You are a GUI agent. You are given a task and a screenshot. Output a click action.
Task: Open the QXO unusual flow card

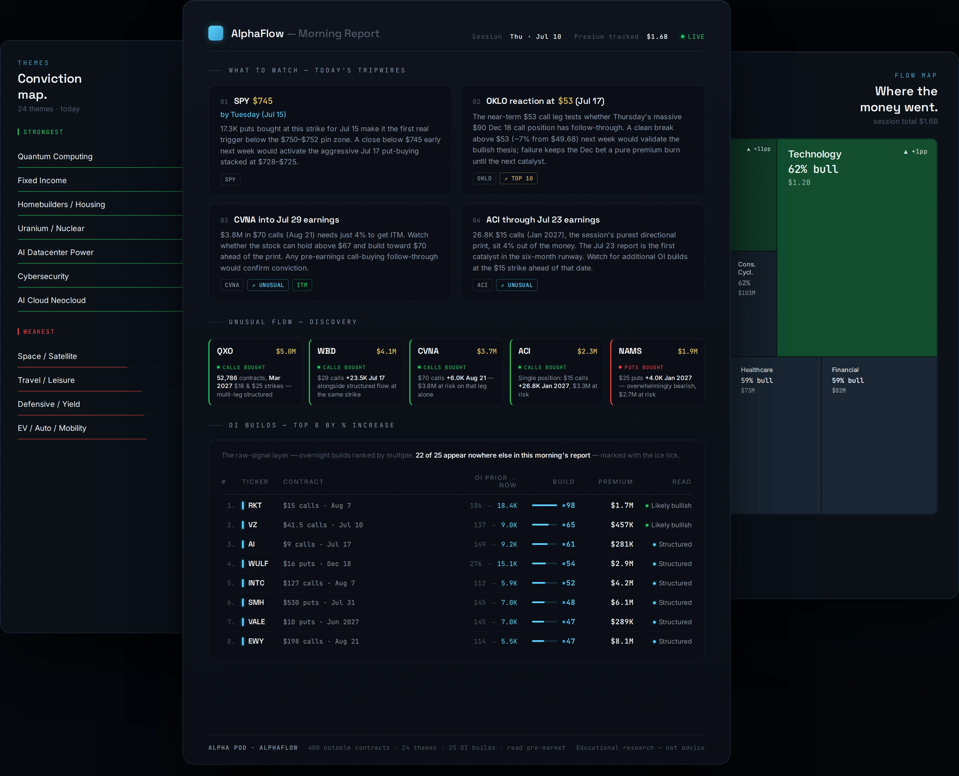[256, 372]
